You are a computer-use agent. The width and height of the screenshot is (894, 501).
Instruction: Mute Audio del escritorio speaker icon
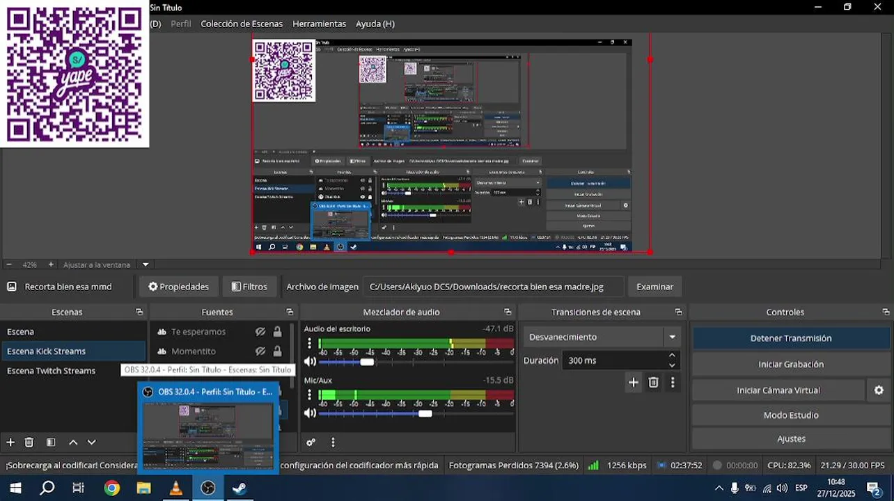310,362
